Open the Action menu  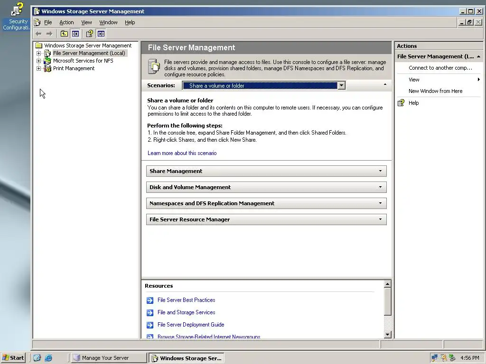(66, 22)
